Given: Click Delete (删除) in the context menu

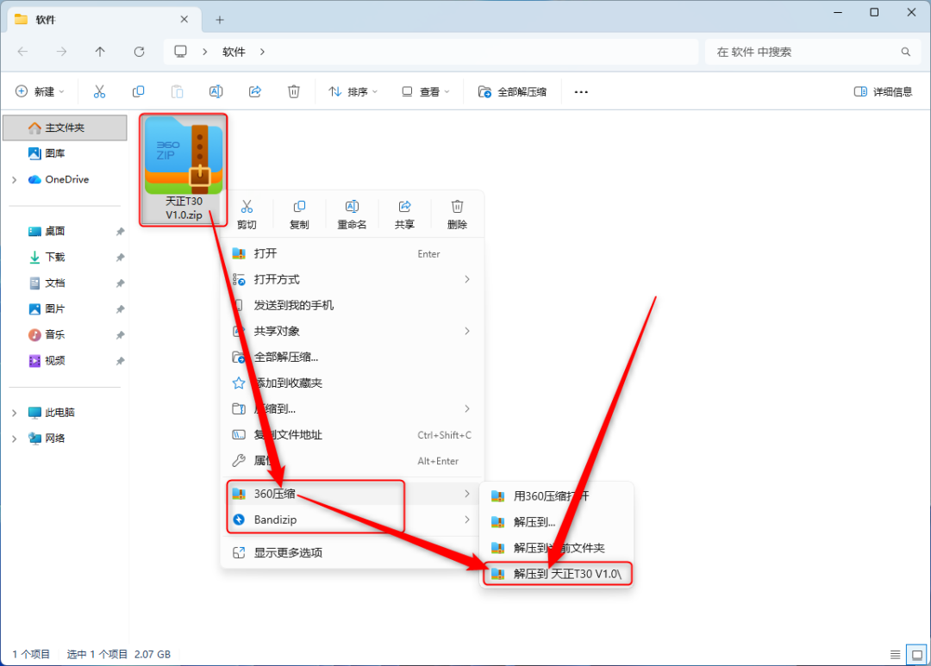Looking at the screenshot, I should (457, 215).
